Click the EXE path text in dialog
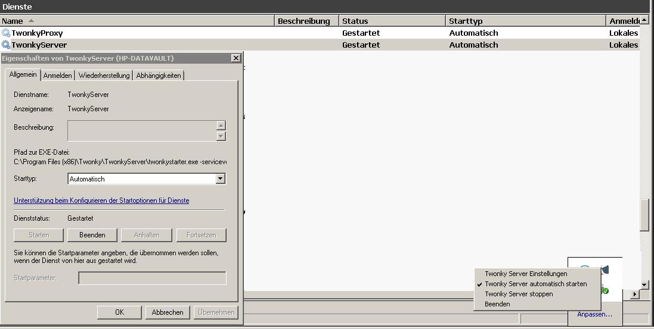The height and width of the screenshot is (329, 654). click(120, 162)
